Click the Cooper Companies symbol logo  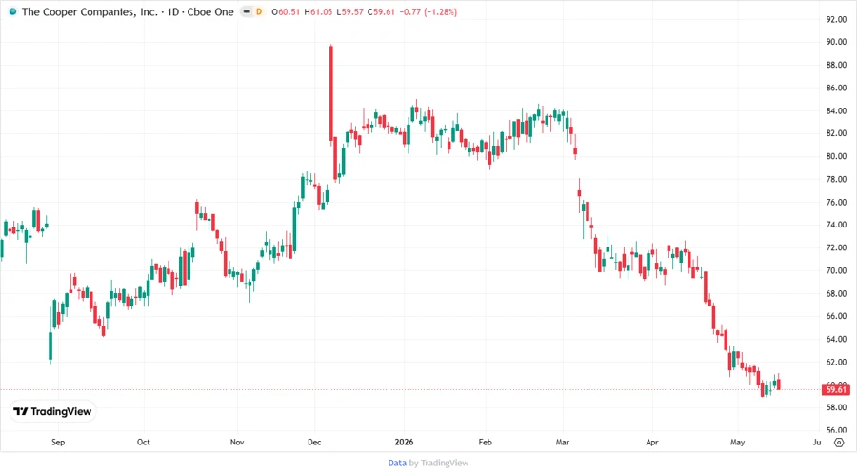(x=12, y=11)
